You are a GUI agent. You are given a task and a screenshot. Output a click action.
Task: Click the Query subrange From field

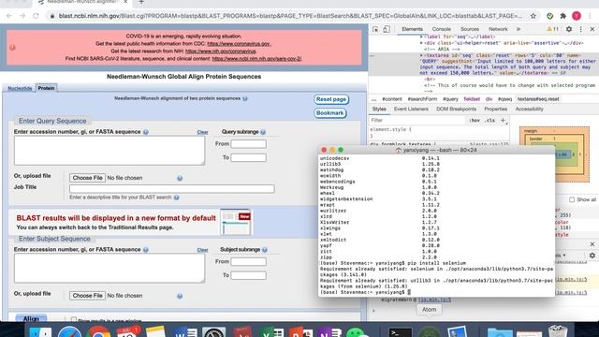(248, 144)
